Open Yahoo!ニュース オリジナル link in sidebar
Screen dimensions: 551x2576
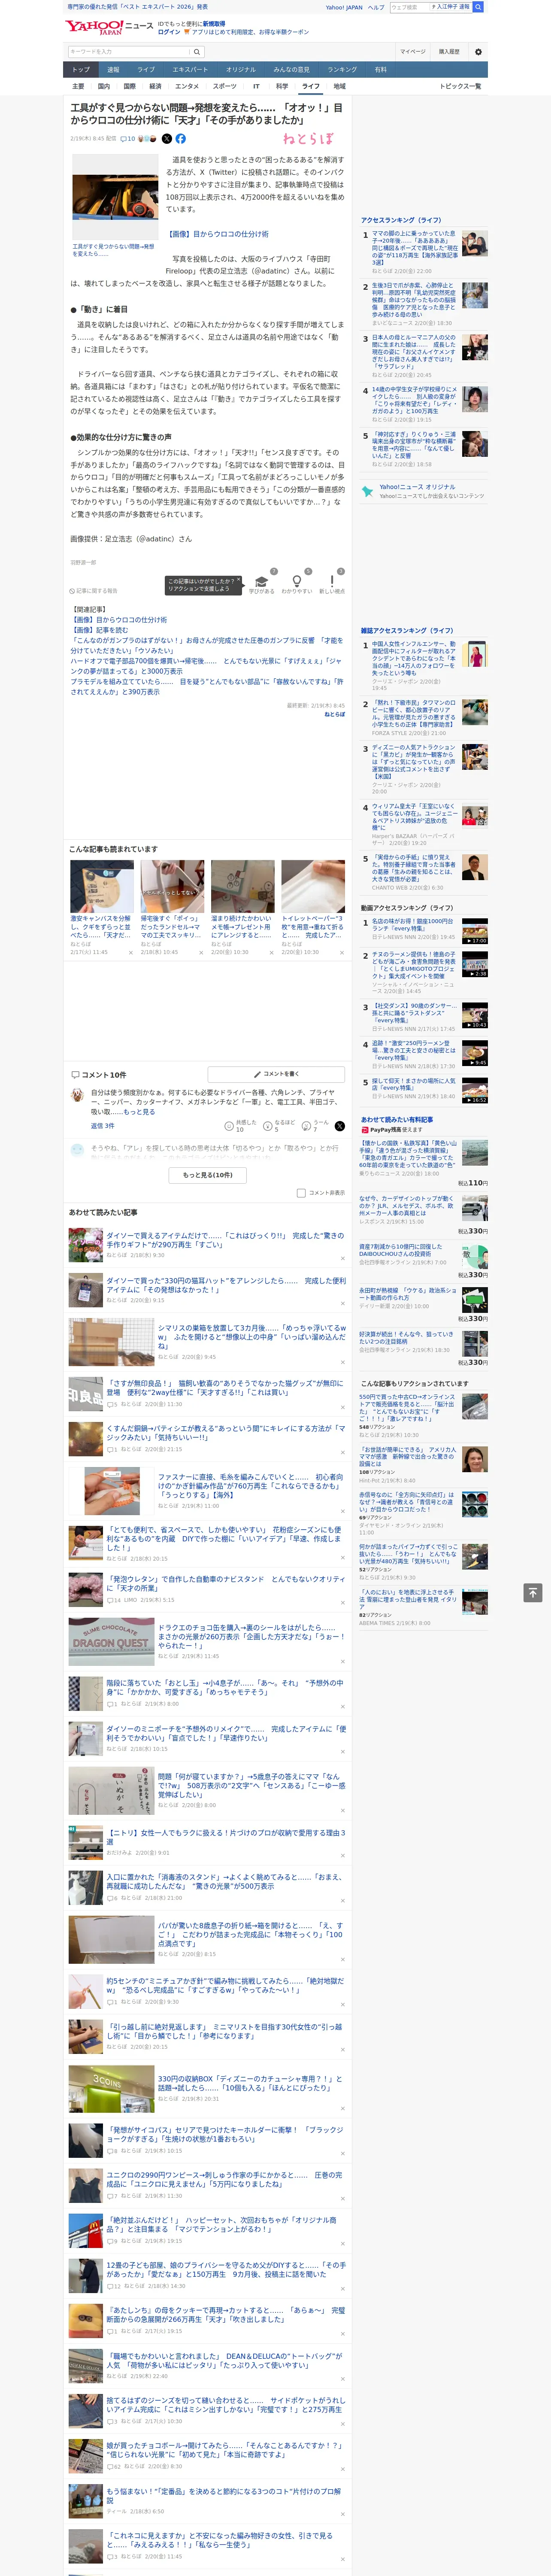click(x=417, y=487)
